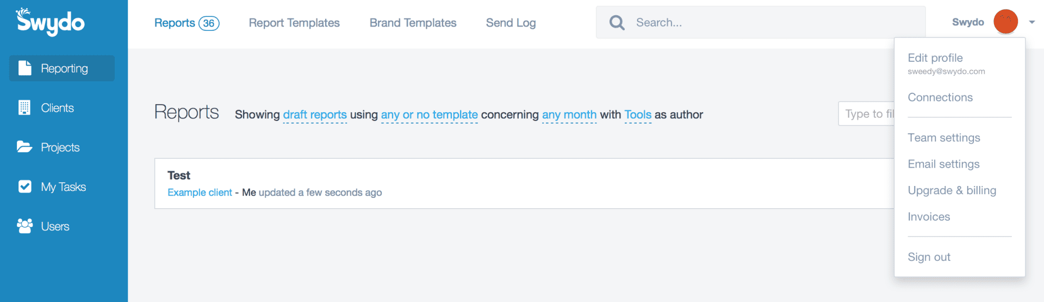Select Sign out from the menu

click(929, 257)
